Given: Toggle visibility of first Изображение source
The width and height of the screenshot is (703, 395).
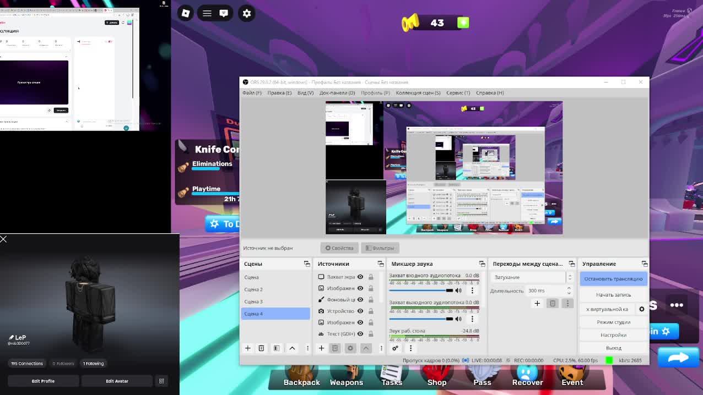Looking at the screenshot, I should (360, 288).
